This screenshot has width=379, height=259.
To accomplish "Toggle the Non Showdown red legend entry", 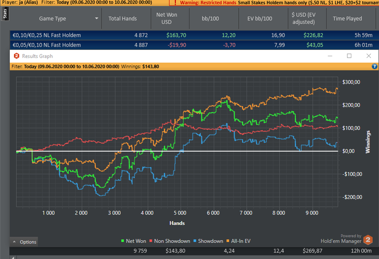I will 169,241.
